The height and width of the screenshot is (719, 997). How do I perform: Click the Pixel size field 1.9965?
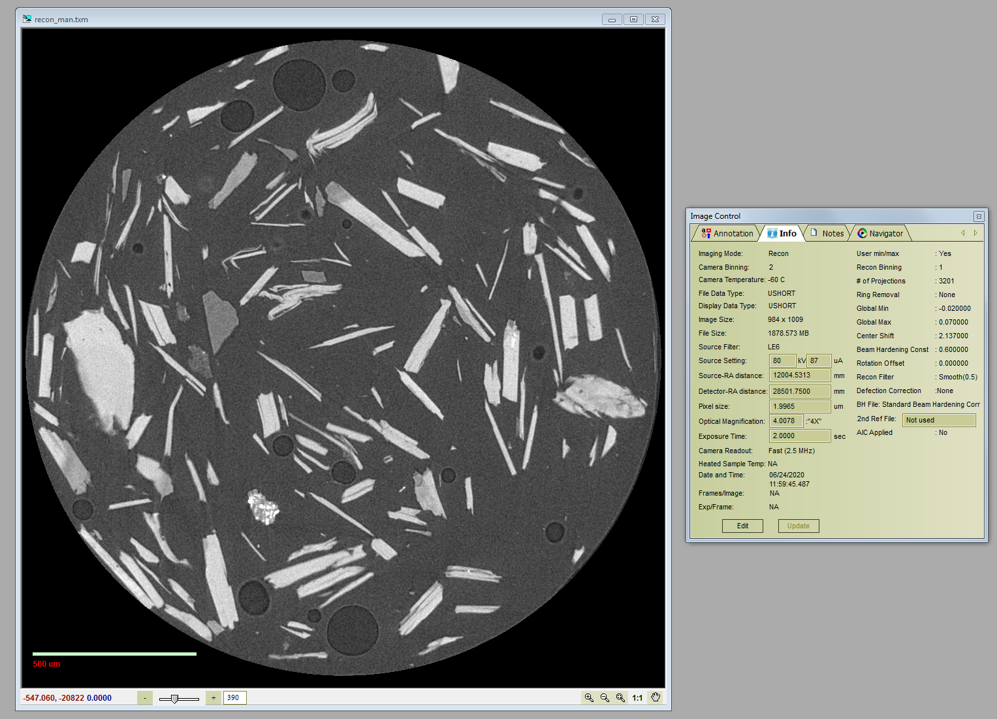pyautogui.click(x=800, y=406)
